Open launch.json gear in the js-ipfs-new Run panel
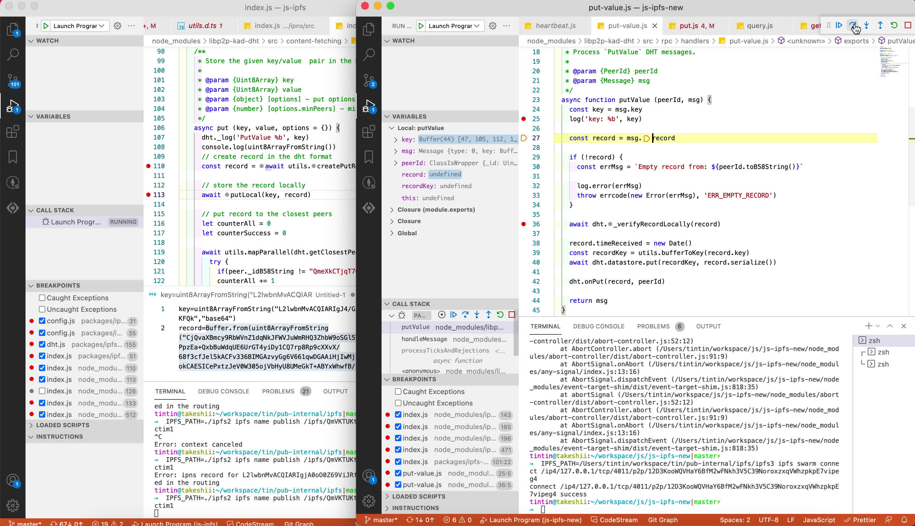This screenshot has width=915, height=526. (x=492, y=26)
